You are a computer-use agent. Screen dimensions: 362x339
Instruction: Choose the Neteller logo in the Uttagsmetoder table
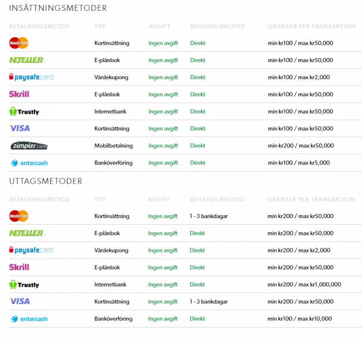click(27, 233)
